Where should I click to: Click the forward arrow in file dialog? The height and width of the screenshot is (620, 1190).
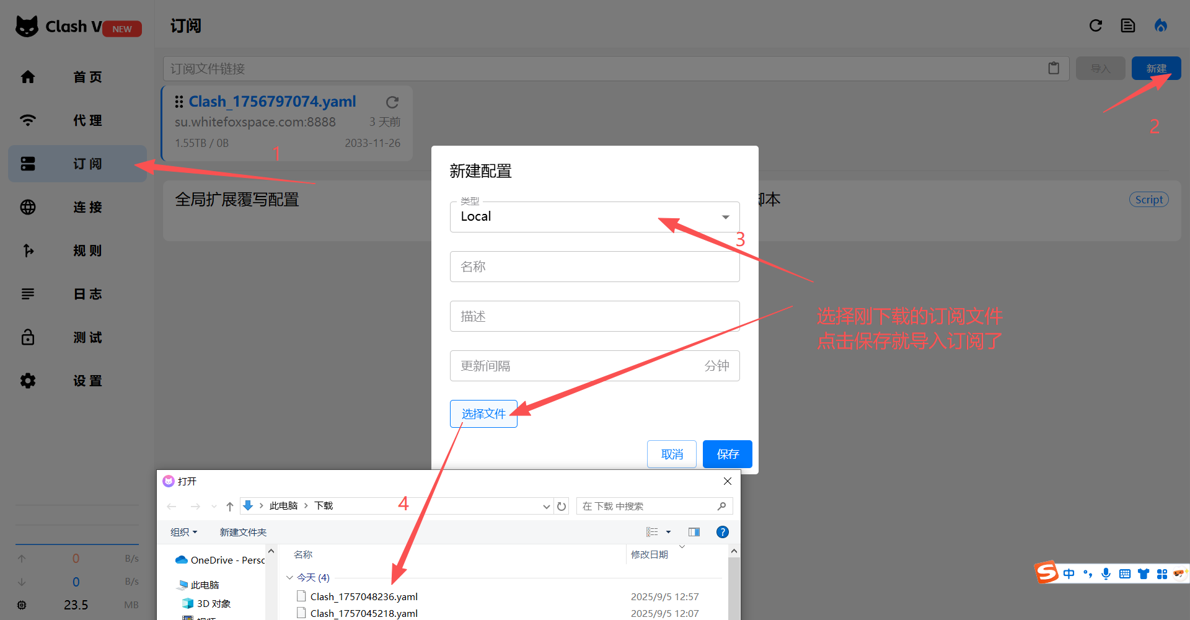pyautogui.click(x=195, y=507)
